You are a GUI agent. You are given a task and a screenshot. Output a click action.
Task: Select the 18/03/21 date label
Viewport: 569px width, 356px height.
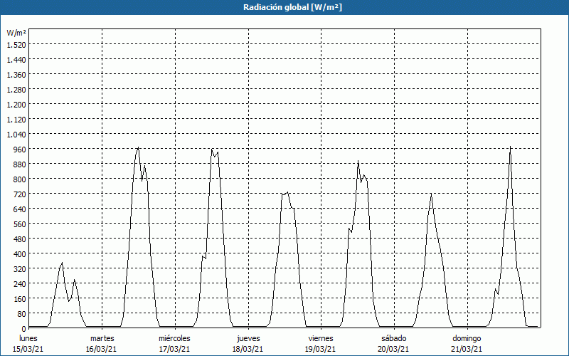(x=248, y=349)
